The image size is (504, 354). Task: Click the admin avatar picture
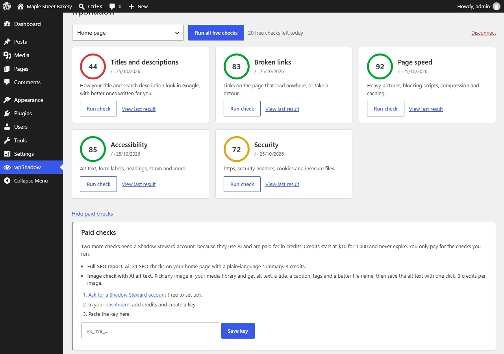[496, 6]
